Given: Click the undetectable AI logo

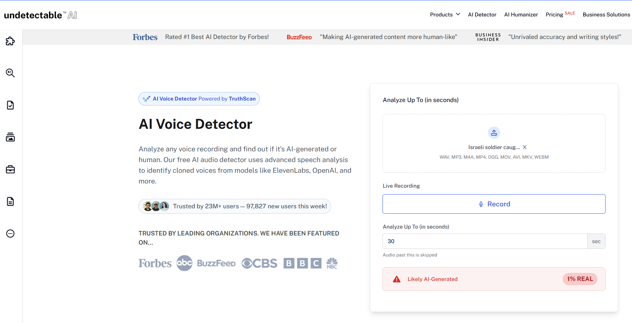Looking at the screenshot, I should pos(40,15).
